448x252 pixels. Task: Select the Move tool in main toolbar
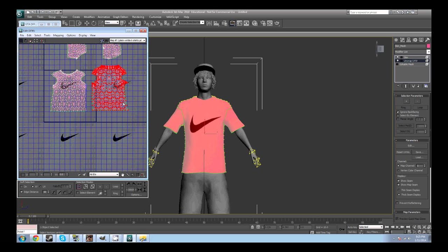pos(87,23)
